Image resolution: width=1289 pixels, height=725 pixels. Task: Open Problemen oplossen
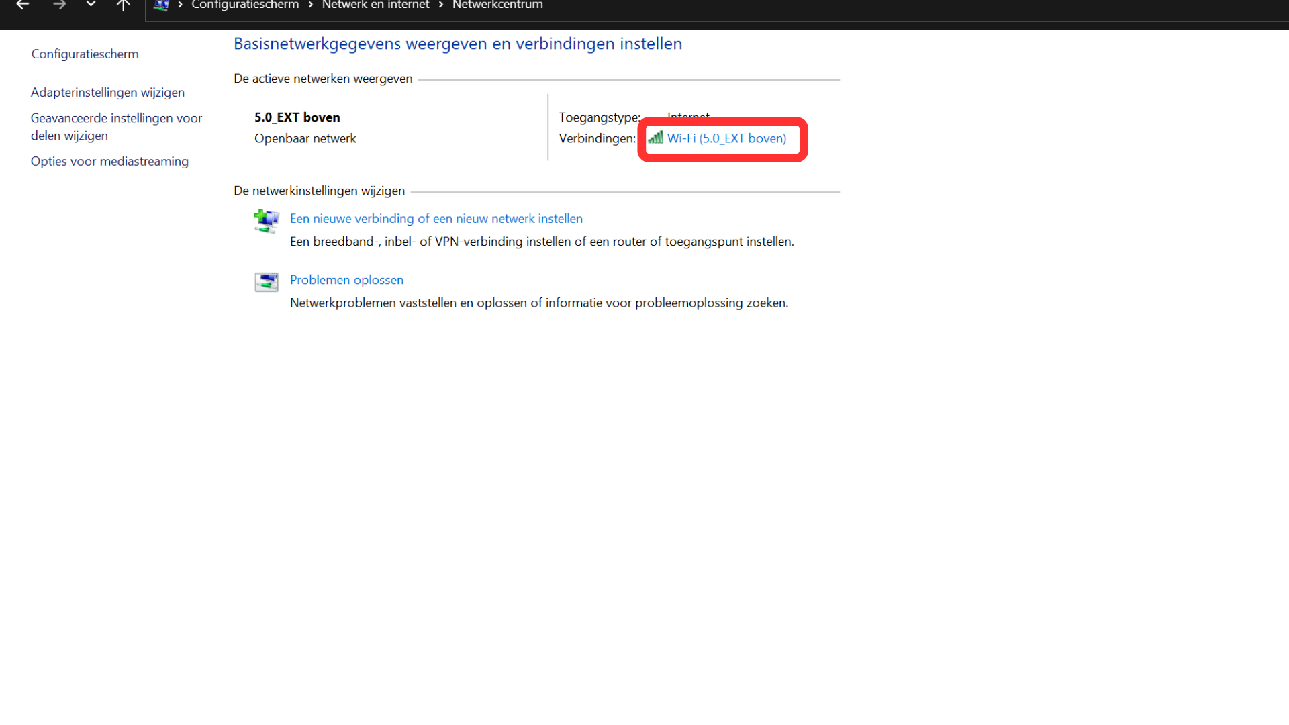(x=346, y=280)
